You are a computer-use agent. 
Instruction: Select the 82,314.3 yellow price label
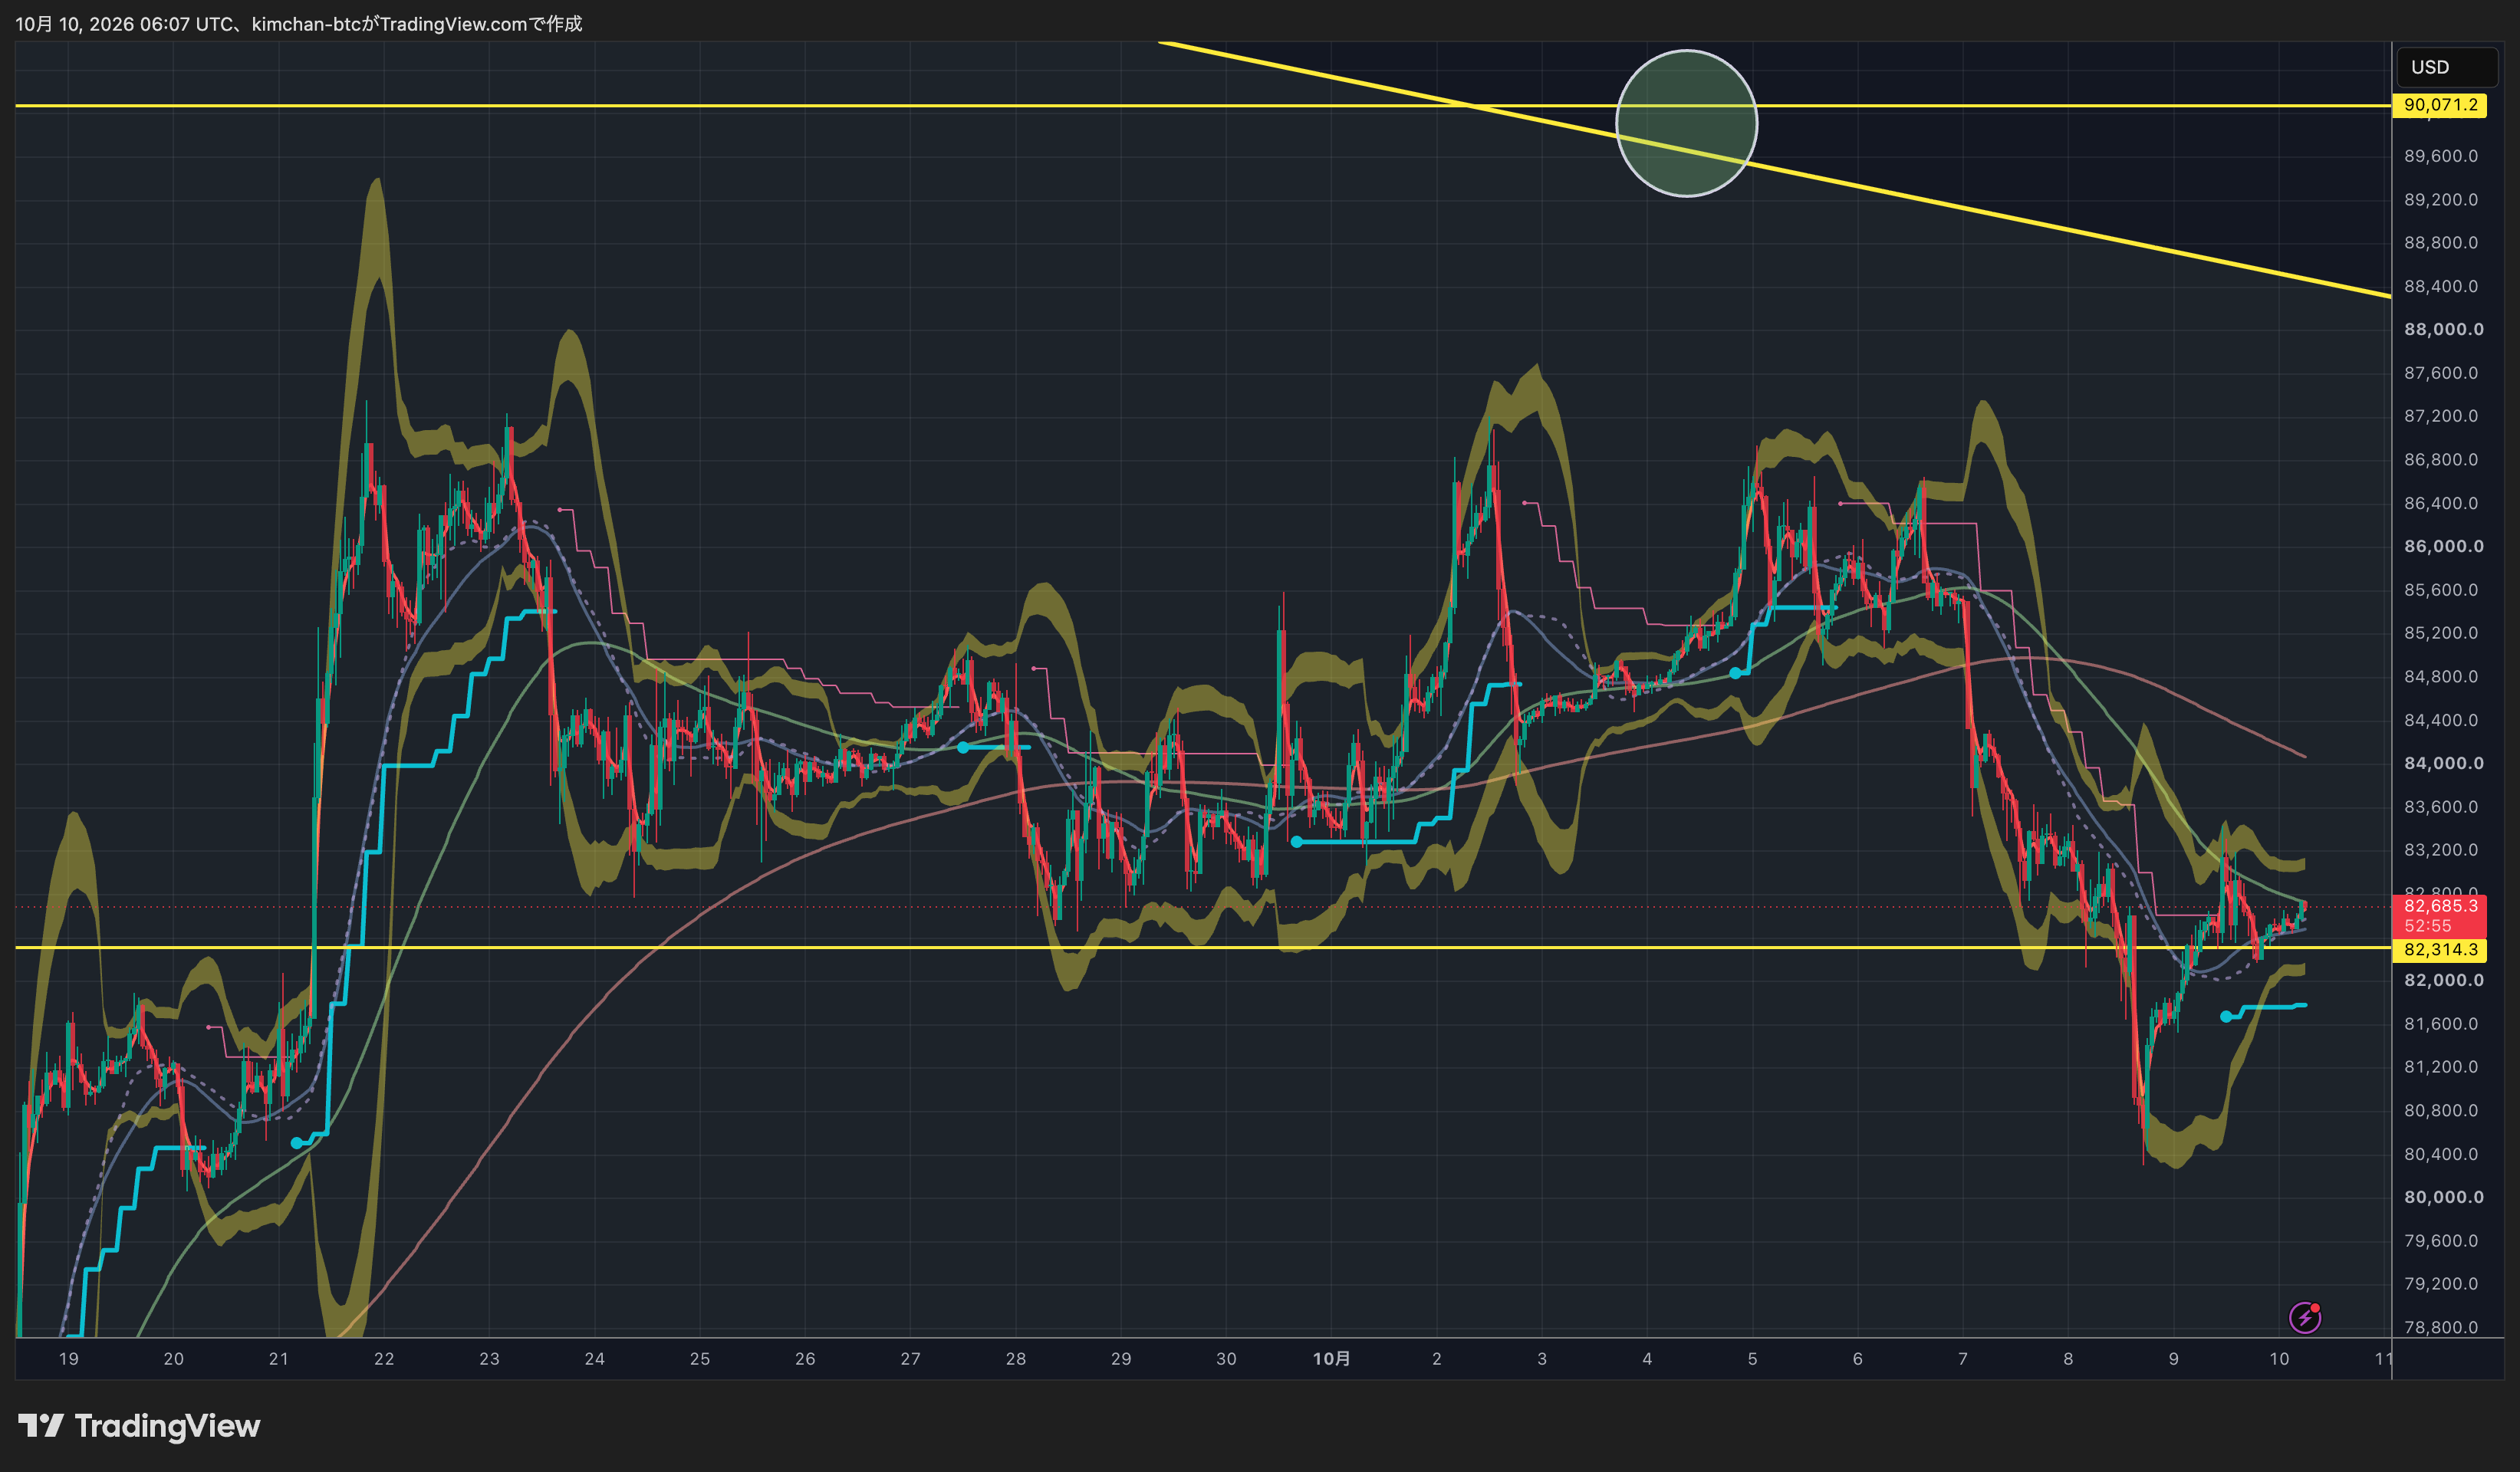[2440, 950]
